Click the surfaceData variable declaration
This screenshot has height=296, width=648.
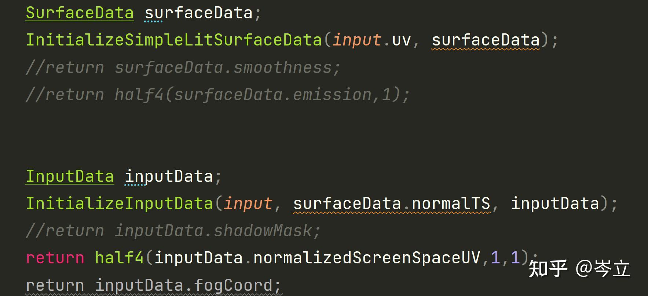pyautogui.click(x=198, y=13)
